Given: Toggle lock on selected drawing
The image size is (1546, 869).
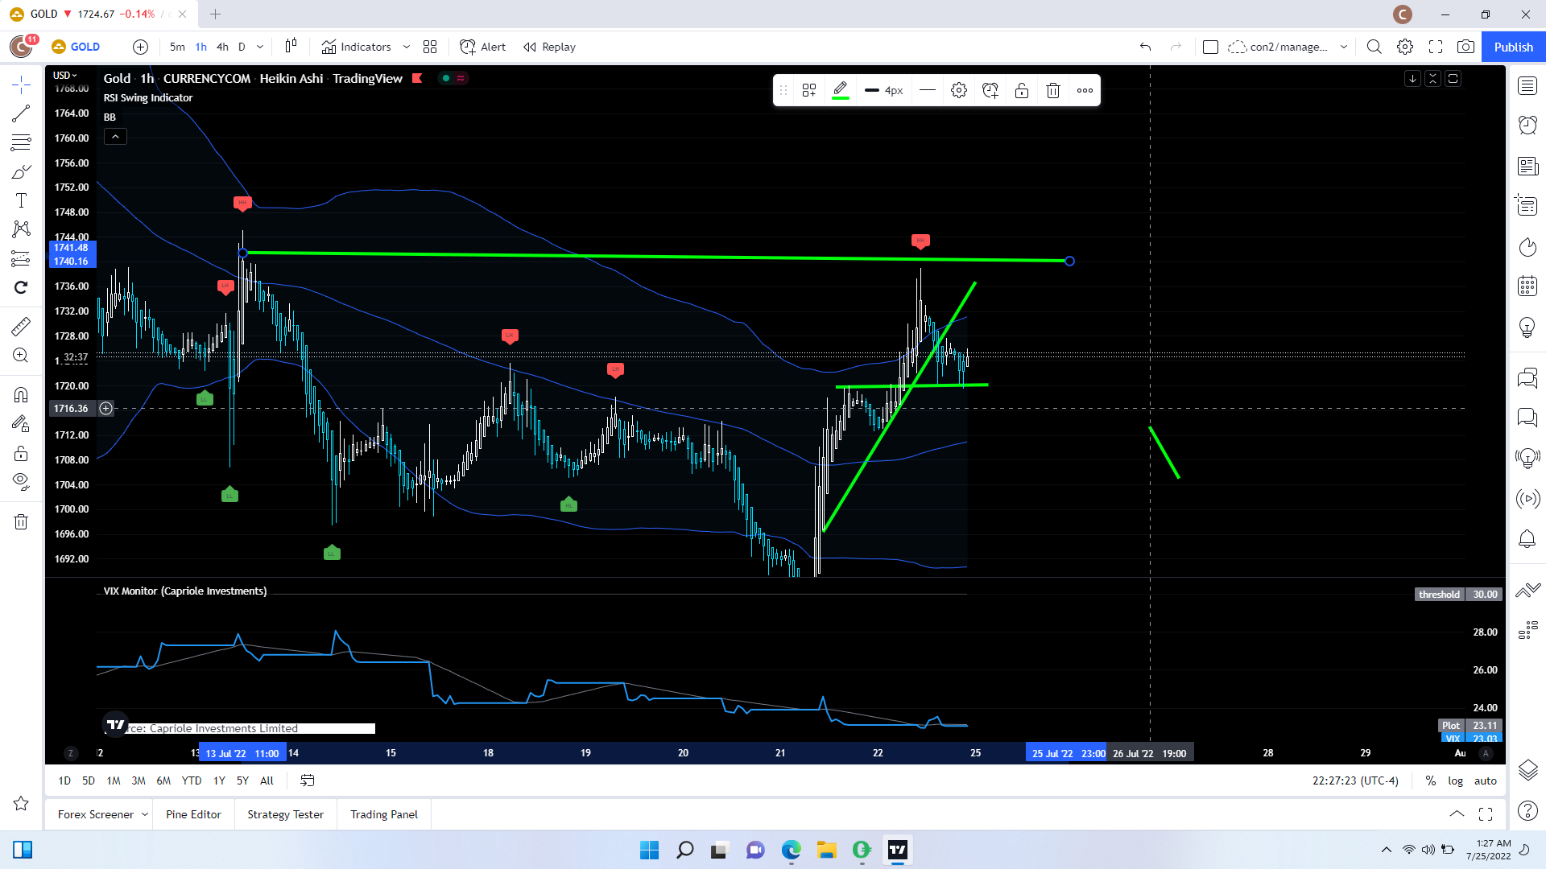Looking at the screenshot, I should click(1022, 90).
